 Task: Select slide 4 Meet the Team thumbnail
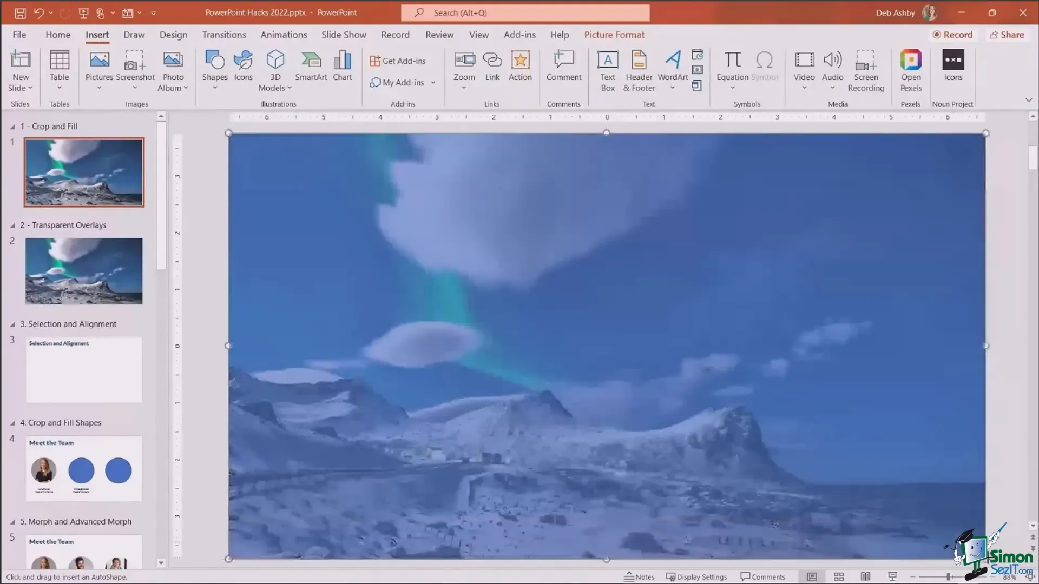84,469
